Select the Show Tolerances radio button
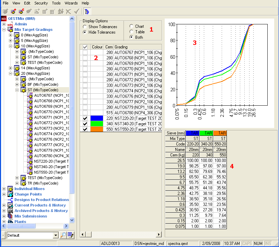Screen dimensions: 279x247 85,27
